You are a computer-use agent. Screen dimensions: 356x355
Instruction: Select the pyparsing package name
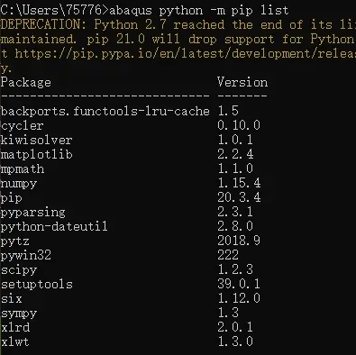point(33,213)
